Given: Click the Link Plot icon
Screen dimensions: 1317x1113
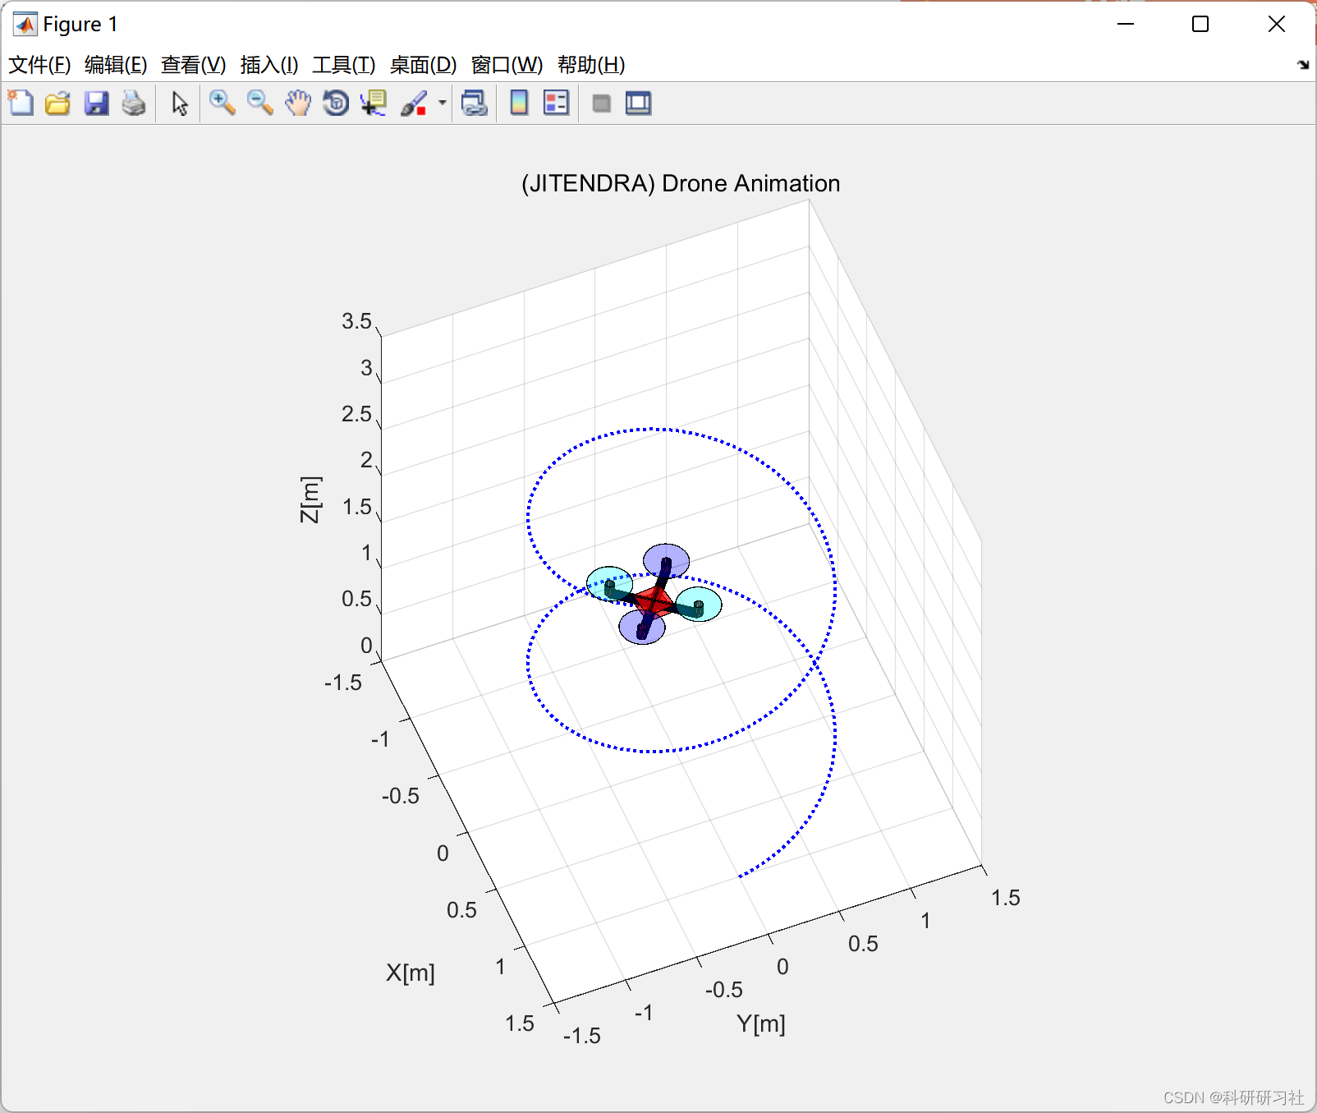Looking at the screenshot, I should pos(475,103).
